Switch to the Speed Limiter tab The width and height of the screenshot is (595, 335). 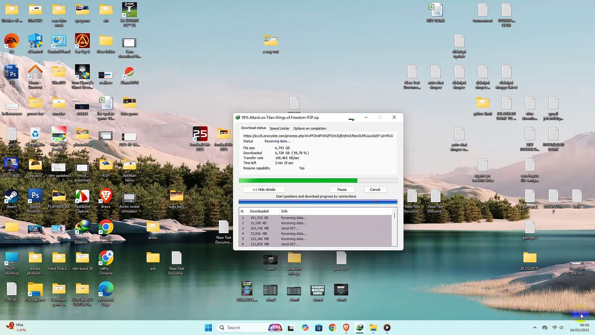(x=279, y=128)
